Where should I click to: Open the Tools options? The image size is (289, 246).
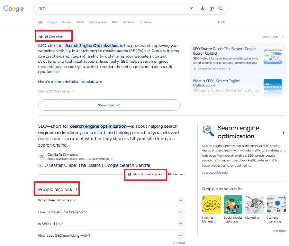point(221,22)
